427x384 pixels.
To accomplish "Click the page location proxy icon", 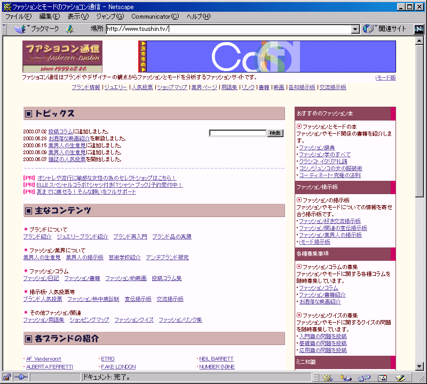I will pos(70,29).
